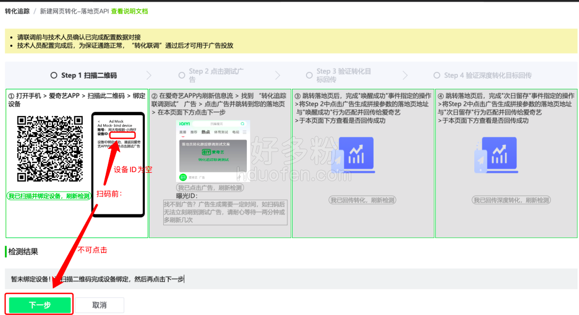Viewport: 579px width, 315px height.
Task: Open the 查看说明文档 link
Action: (129, 11)
